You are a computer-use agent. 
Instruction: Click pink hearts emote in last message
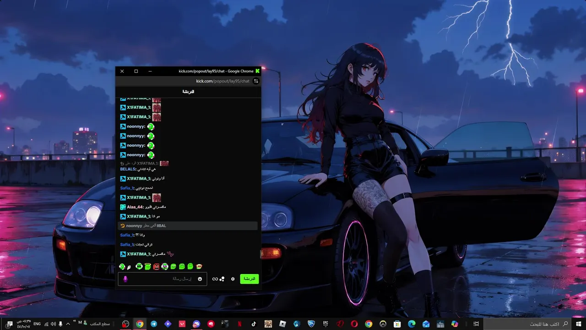[x=170, y=254]
